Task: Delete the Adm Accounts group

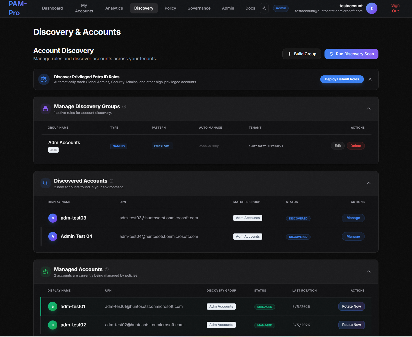Action: [356, 146]
